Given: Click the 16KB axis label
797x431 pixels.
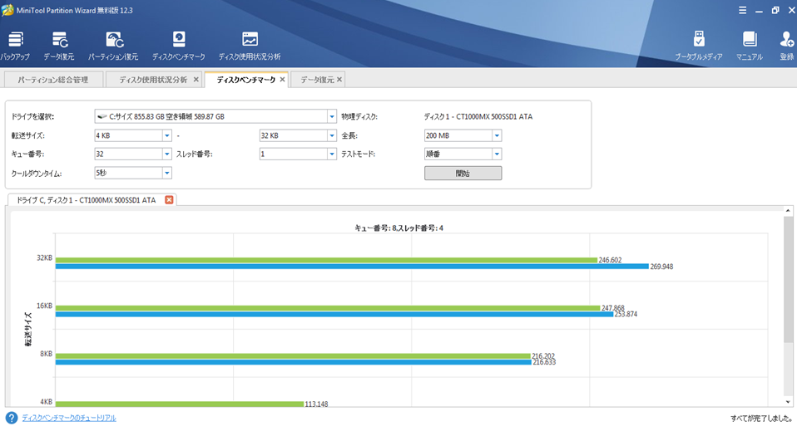Looking at the screenshot, I should (44, 306).
